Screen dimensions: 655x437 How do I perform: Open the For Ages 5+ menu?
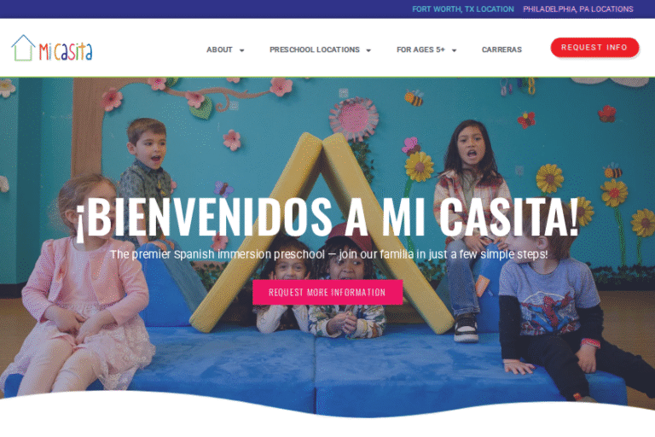(420, 50)
